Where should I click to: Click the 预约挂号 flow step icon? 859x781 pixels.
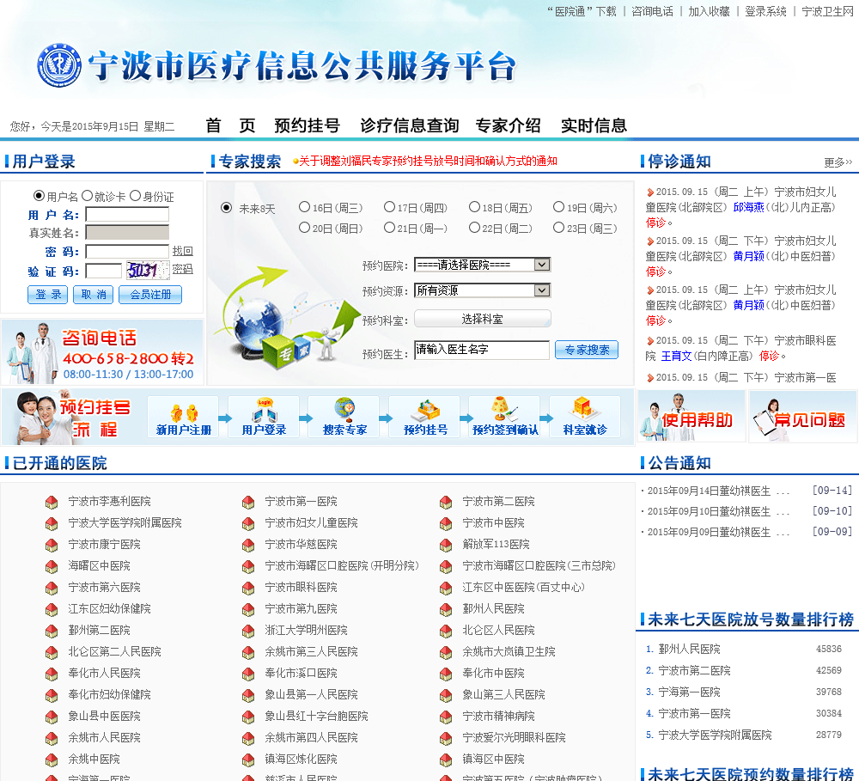[424, 417]
